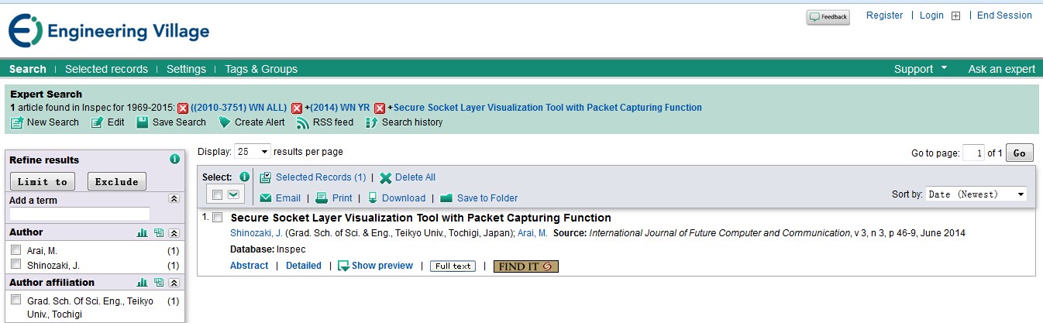Open the select options dropdown arrow
Image resolution: width=1043 pixels, height=323 pixels.
(x=233, y=194)
